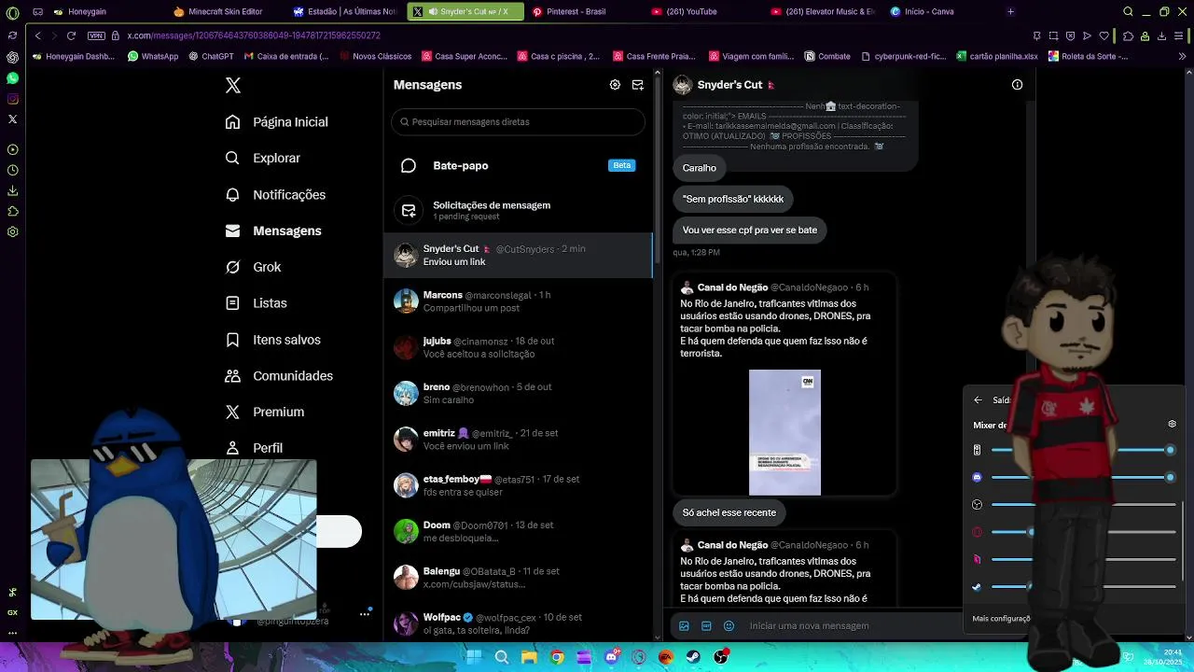Open messages settings gear icon
This screenshot has width=1194, height=672.
(615, 85)
